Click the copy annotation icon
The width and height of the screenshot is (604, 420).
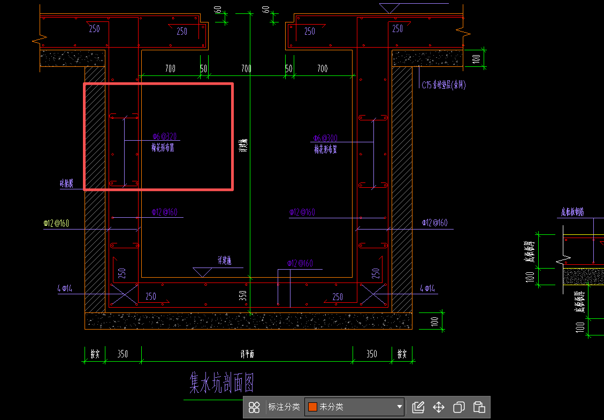click(459, 407)
